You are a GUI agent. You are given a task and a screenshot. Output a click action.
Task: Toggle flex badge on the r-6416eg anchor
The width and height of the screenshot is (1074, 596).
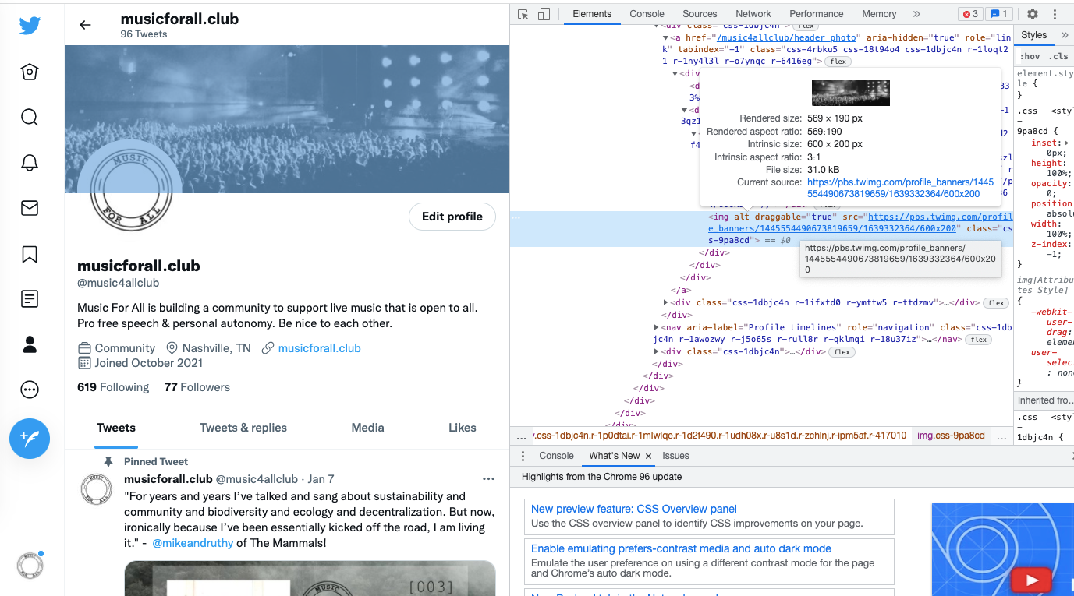click(837, 62)
